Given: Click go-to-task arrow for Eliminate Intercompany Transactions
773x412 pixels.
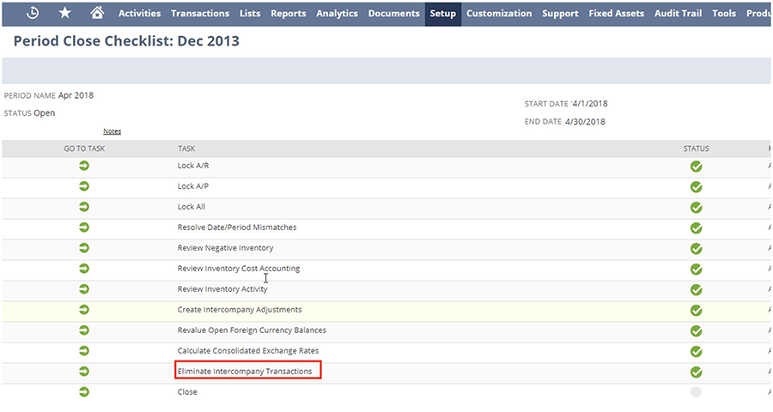Looking at the screenshot, I should coord(84,372).
